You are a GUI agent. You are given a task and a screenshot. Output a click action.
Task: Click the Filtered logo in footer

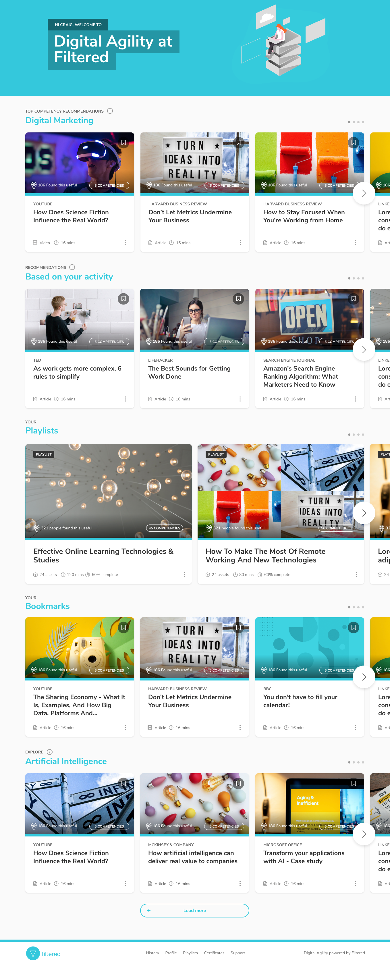pos(43,953)
